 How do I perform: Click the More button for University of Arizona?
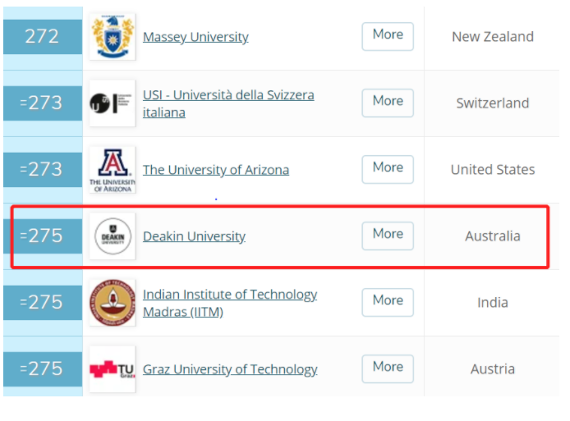click(388, 169)
